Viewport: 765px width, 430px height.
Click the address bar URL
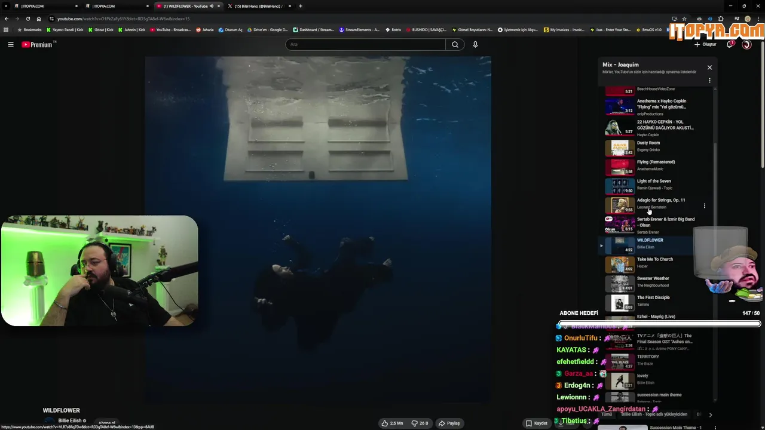(124, 19)
